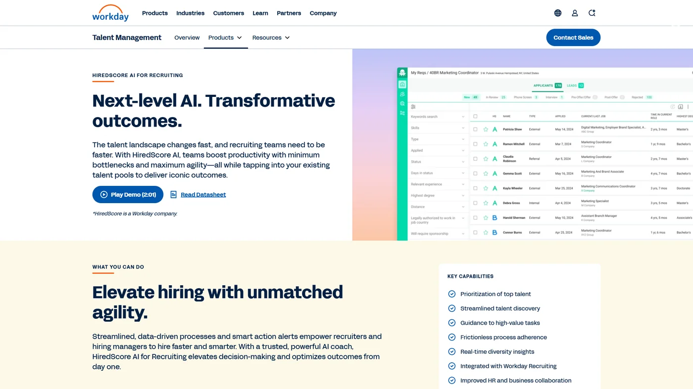693x389 pixels.
Task: Open the Learn menu
Action: click(260, 13)
